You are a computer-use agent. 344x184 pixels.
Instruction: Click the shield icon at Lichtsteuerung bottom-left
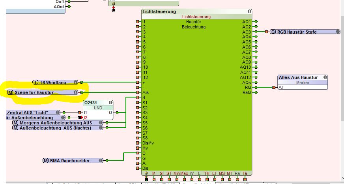click(146, 173)
